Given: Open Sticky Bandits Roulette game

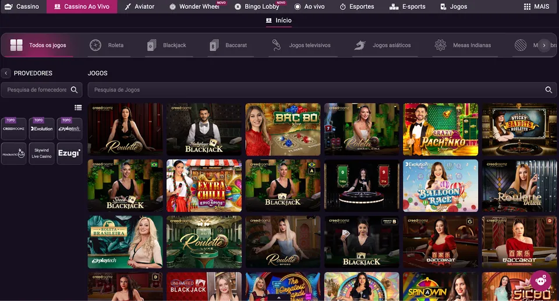Looking at the screenshot, I should coord(519,129).
